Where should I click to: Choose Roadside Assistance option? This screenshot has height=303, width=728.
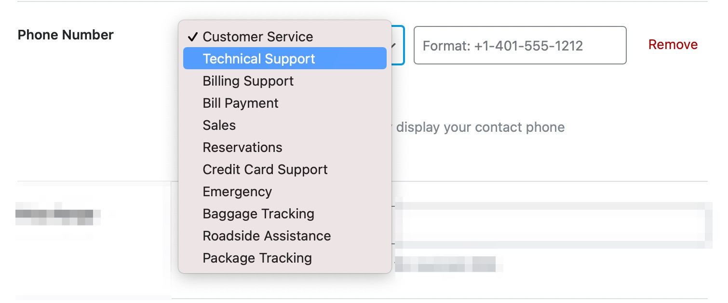click(284, 236)
